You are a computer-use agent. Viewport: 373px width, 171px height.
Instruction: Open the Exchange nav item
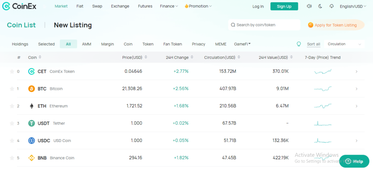(x=120, y=6)
